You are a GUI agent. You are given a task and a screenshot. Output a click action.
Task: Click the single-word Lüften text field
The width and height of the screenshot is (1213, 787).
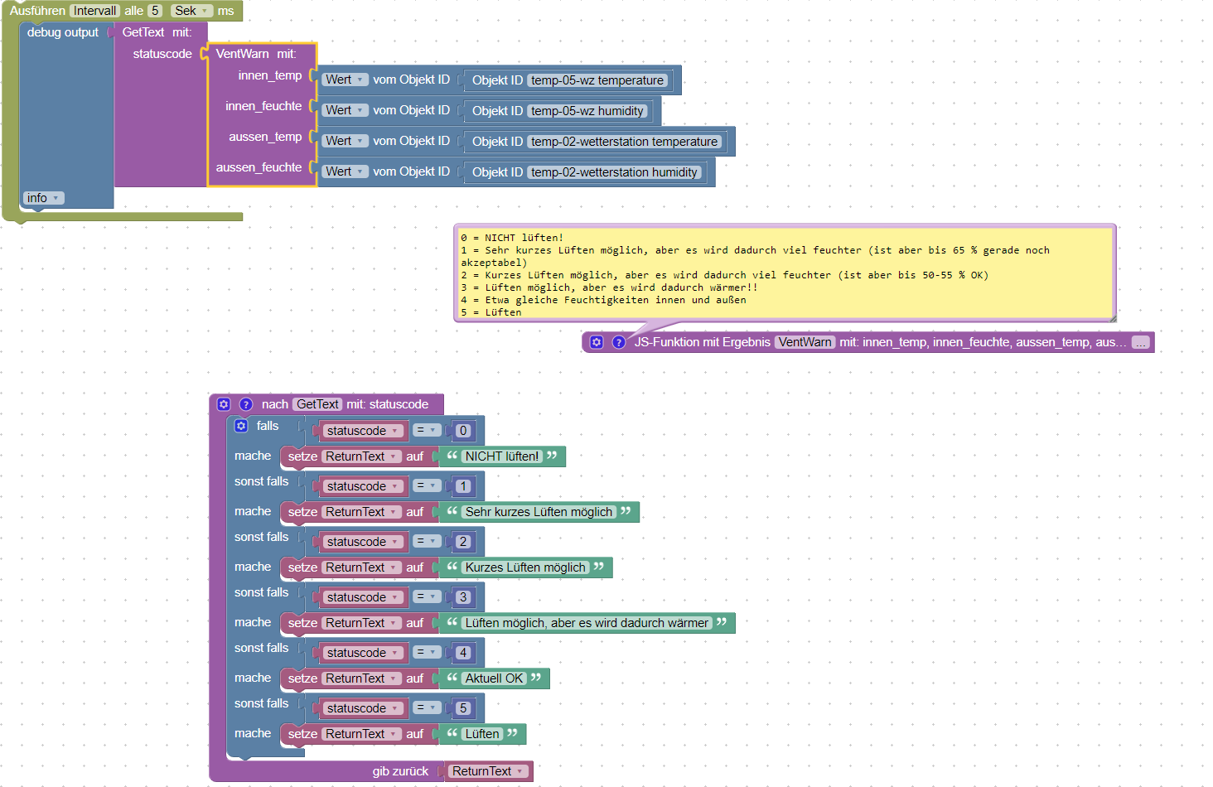pos(482,734)
